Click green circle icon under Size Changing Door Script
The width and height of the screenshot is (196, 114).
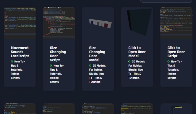point(51,66)
